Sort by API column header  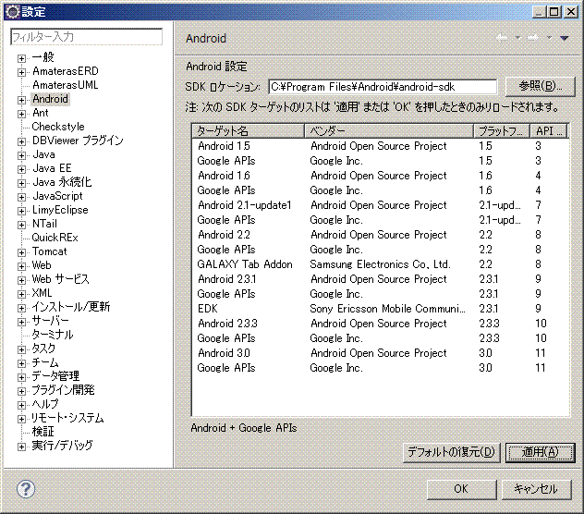549,131
